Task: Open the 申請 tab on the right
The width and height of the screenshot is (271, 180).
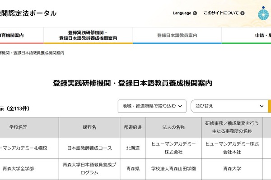Action: (x=246, y=36)
